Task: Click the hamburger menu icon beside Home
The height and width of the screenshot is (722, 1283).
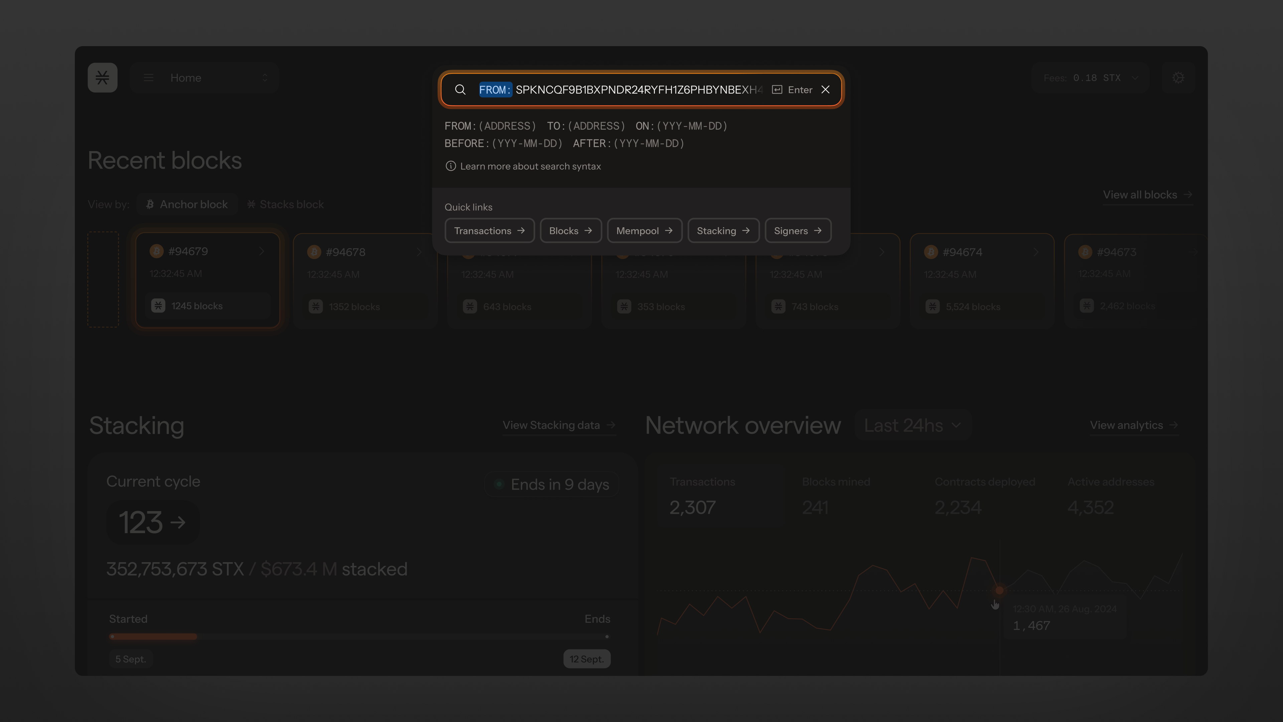Action: point(148,78)
